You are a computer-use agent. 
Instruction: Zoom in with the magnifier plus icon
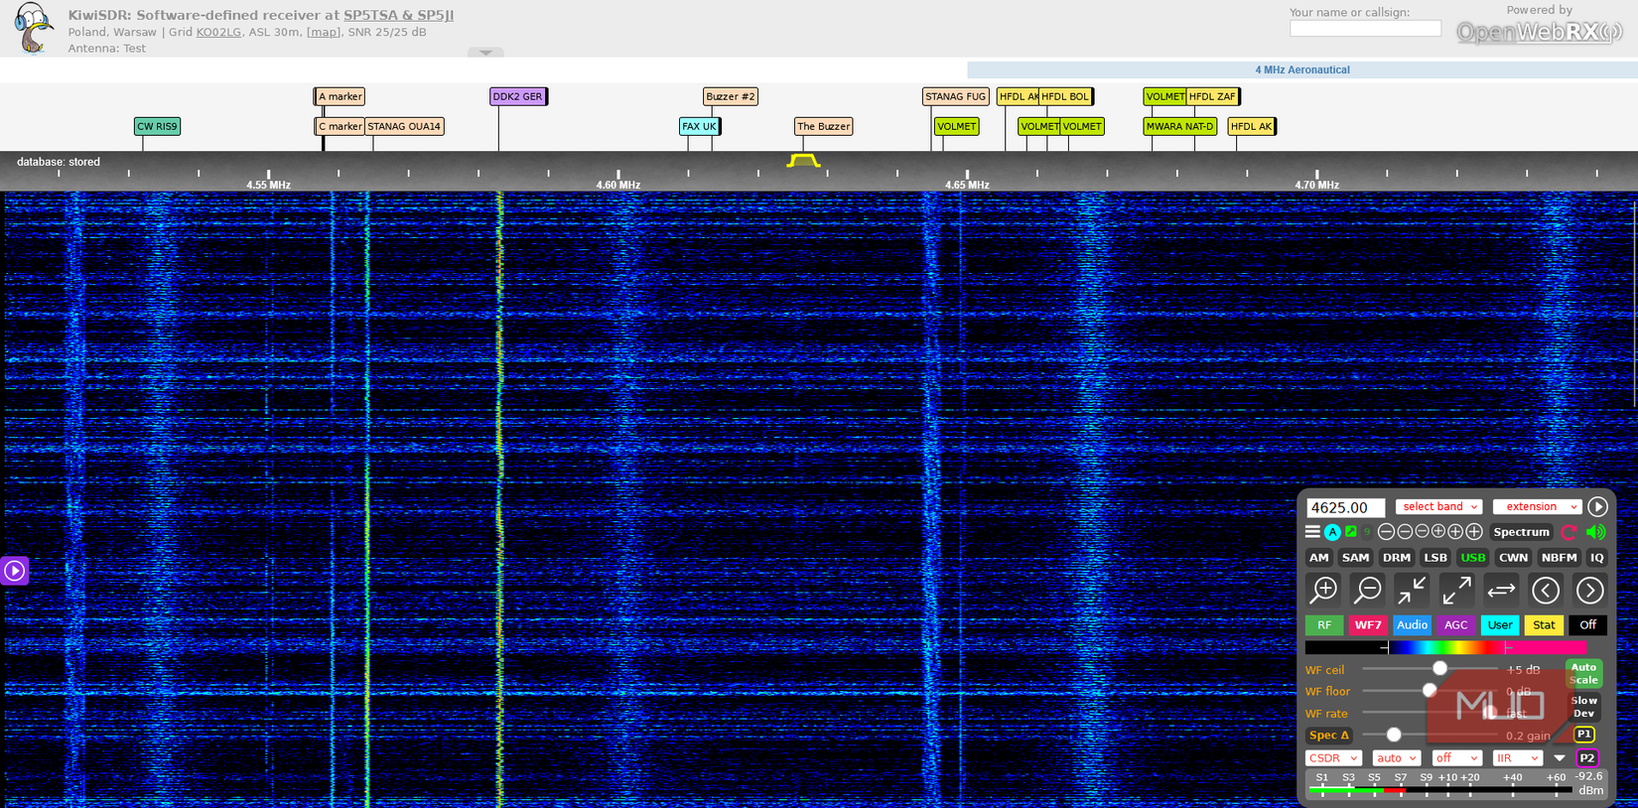[1323, 591]
